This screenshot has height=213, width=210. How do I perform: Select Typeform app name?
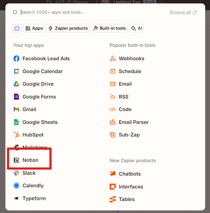[34, 198]
